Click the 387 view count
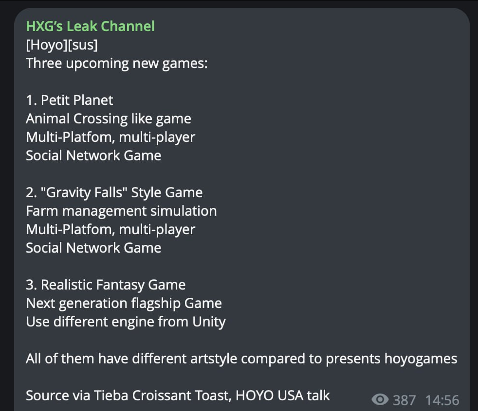 coord(404,400)
